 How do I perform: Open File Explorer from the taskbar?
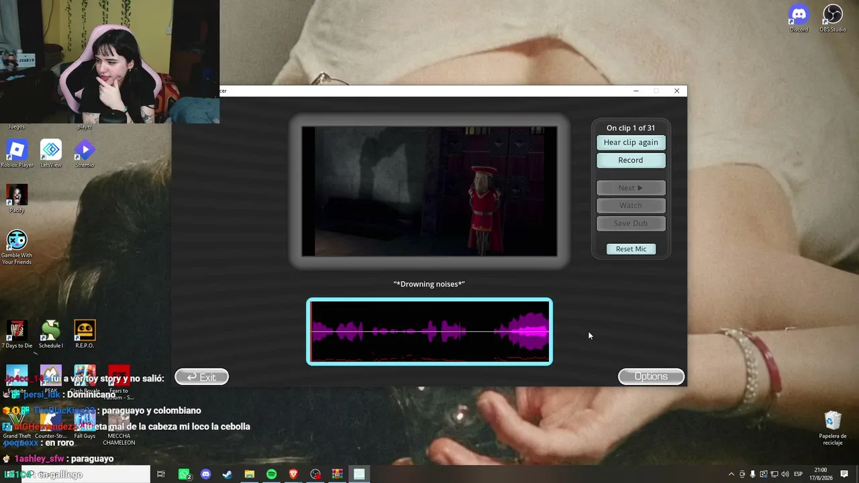pyautogui.click(x=249, y=474)
